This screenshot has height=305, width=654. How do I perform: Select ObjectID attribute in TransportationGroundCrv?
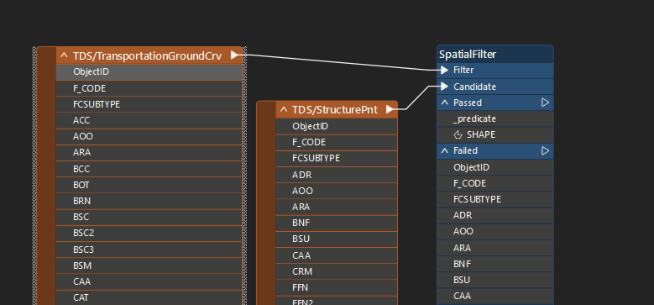(x=149, y=71)
